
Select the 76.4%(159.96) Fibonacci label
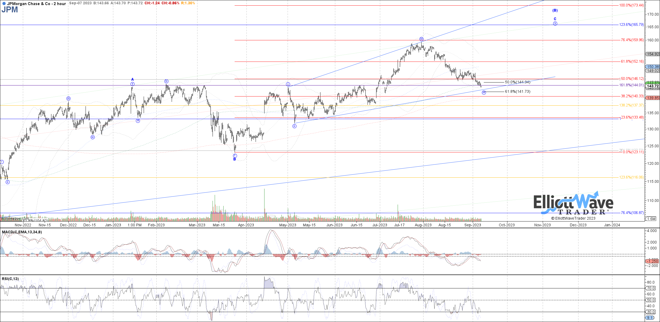click(632, 40)
